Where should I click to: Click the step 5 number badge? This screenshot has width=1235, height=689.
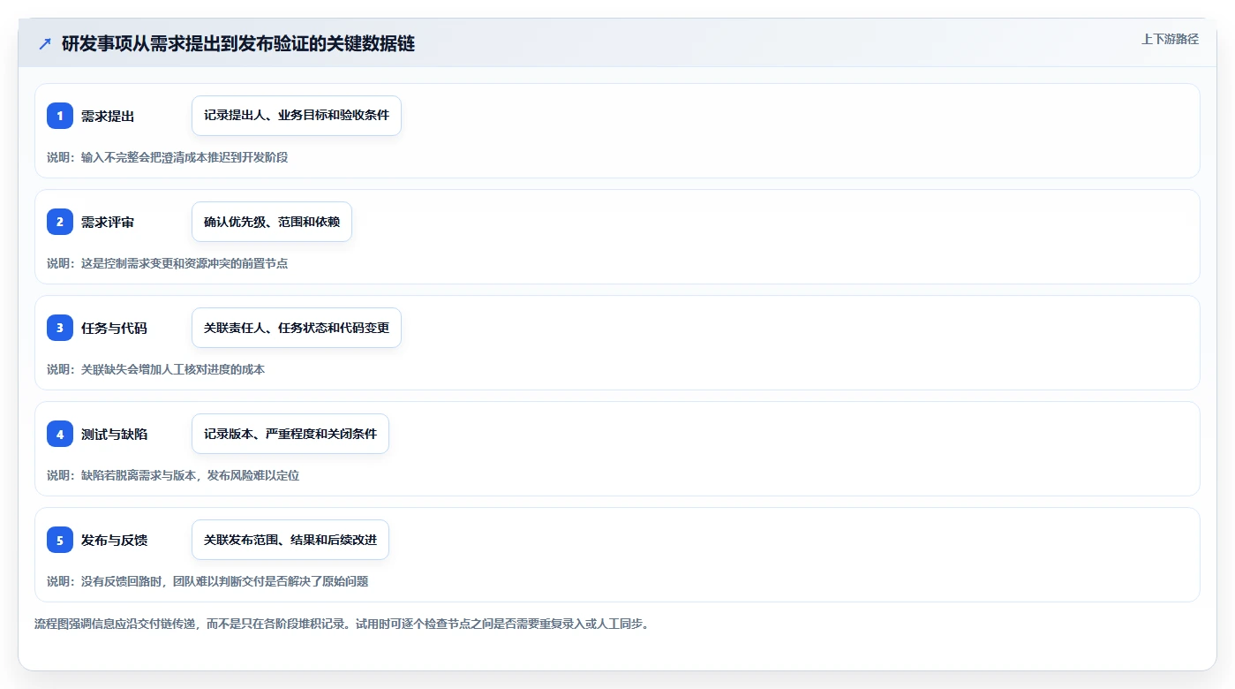point(60,540)
